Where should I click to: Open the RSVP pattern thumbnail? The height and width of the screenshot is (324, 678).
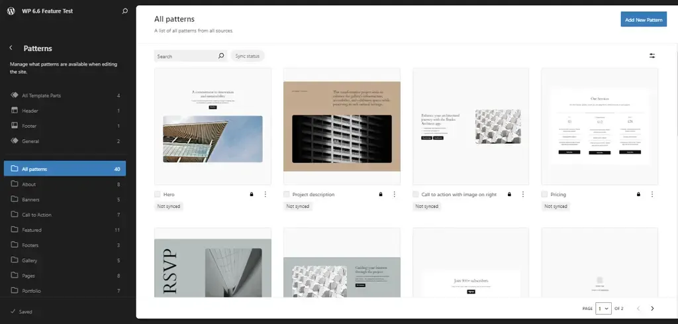tap(213, 262)
